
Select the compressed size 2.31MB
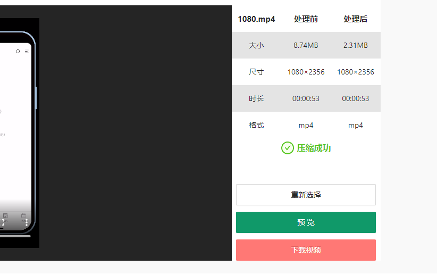[x=355, y=45]
